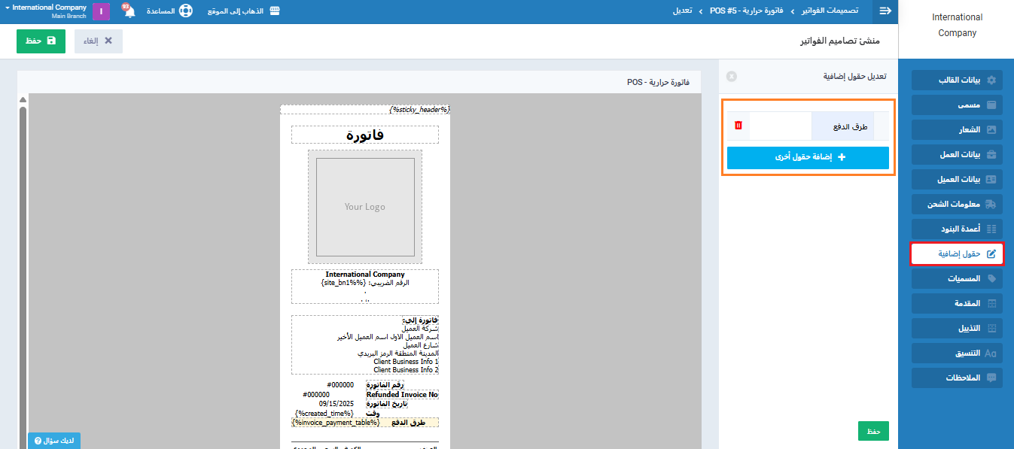Click the طرق الدفع field value input

780,126
